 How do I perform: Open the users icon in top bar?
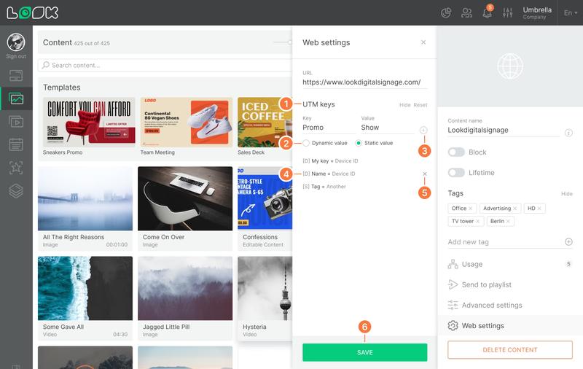[x=466, y=13]
